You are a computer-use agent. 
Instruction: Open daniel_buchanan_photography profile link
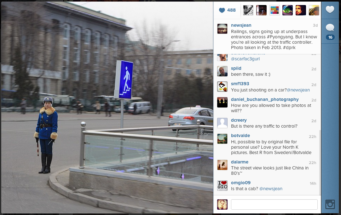tap(265, 99)
